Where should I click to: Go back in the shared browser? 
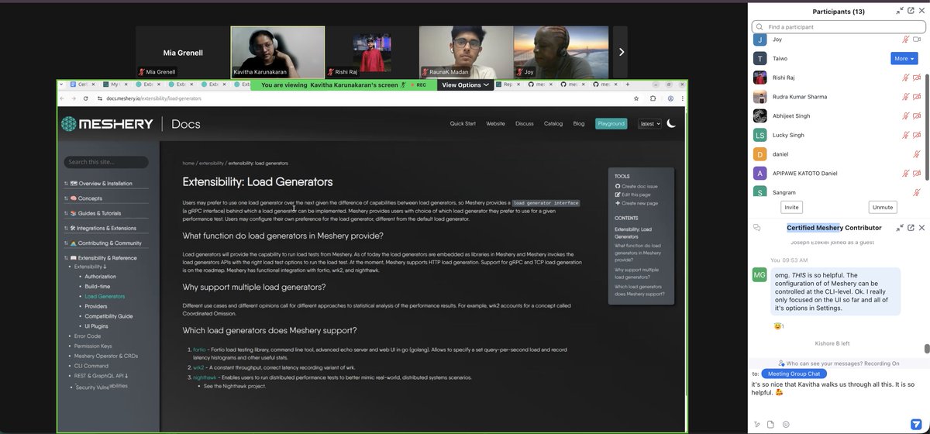pos(63,98)
